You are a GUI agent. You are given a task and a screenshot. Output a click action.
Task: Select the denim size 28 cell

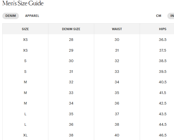71,40
